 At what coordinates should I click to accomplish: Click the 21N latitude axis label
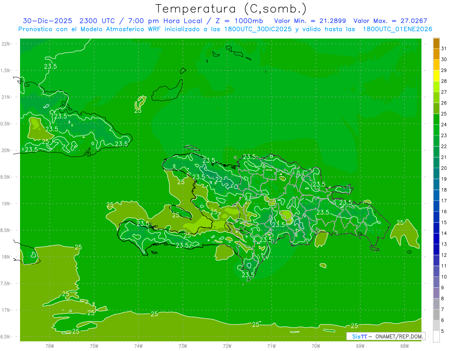coord(6,97)
